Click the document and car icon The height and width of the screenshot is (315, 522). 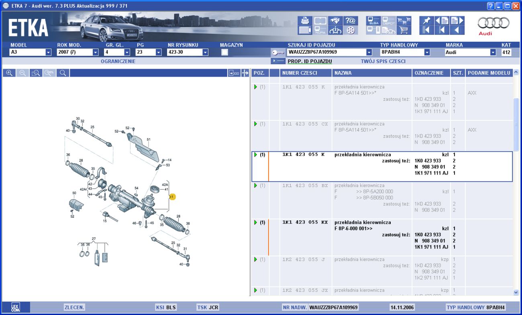[389, 30]
